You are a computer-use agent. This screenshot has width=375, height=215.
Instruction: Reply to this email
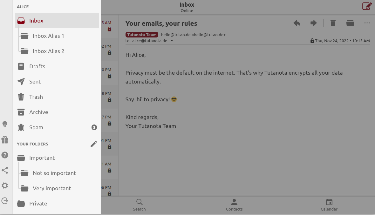[297, 23]
